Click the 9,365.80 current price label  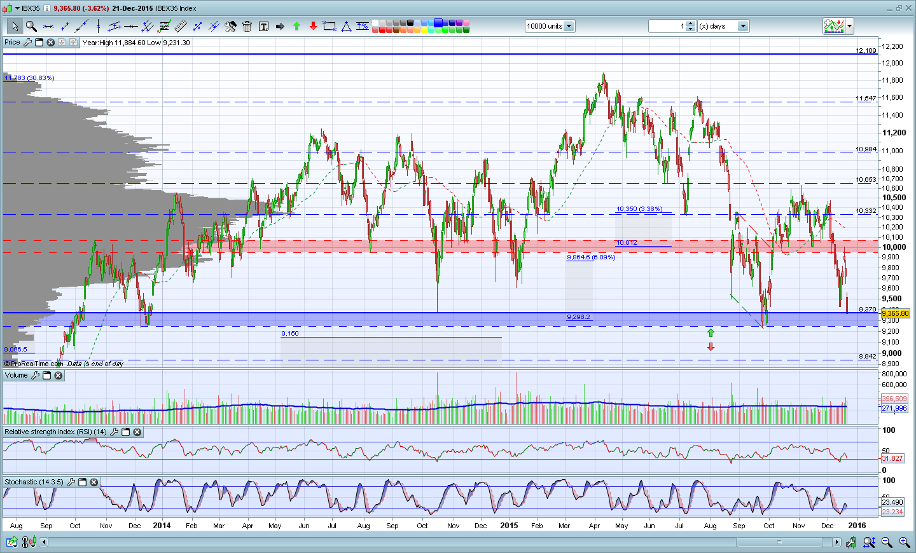[x=896, y=313]
